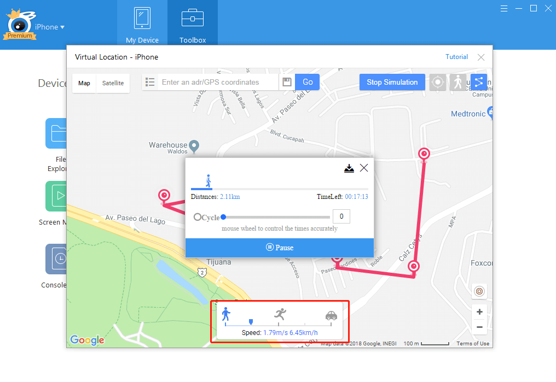Select the walk mode icon in toolbar
Viewport: 556px width, 382px height.
(x=458, y=82)
